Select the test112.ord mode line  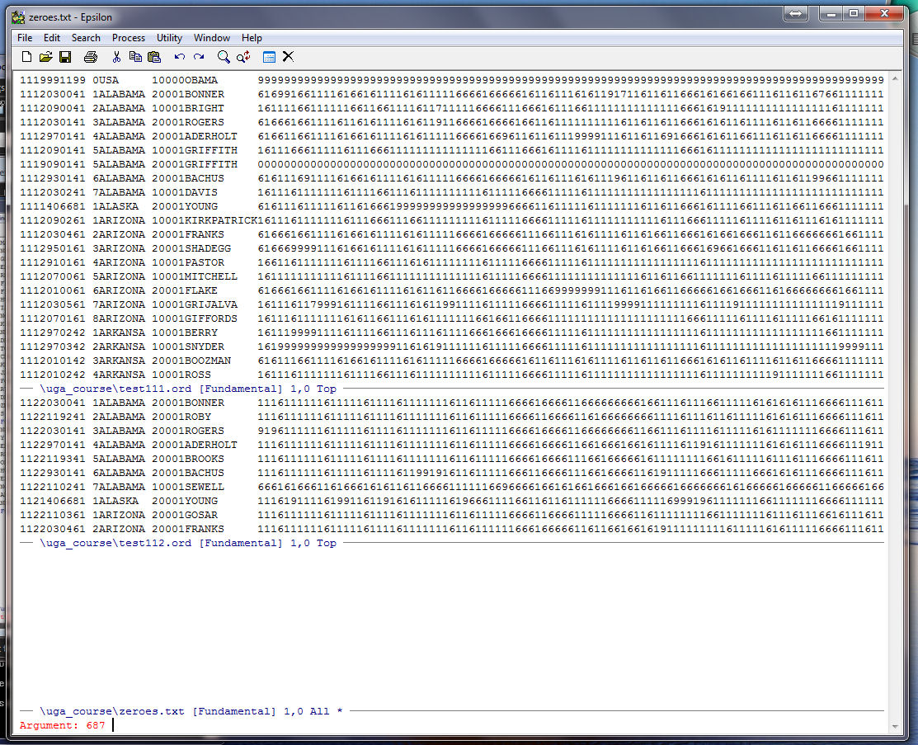click(x=188, y=543)
